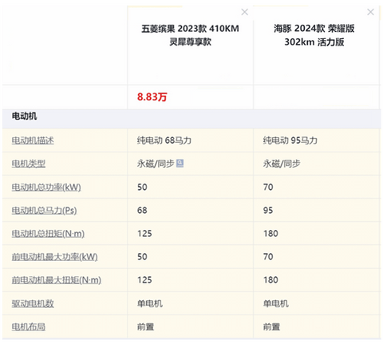Select 125 in the 电动机总扭矩 row
383x348 pixels.
[x=144, y=233]
